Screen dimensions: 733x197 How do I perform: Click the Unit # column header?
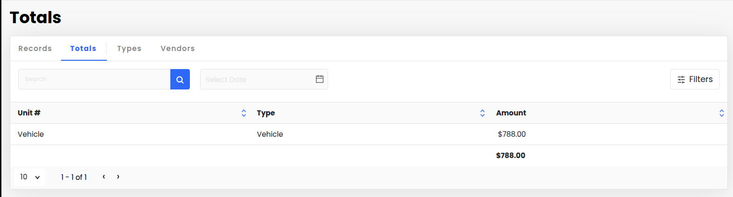tap(29, 113)
